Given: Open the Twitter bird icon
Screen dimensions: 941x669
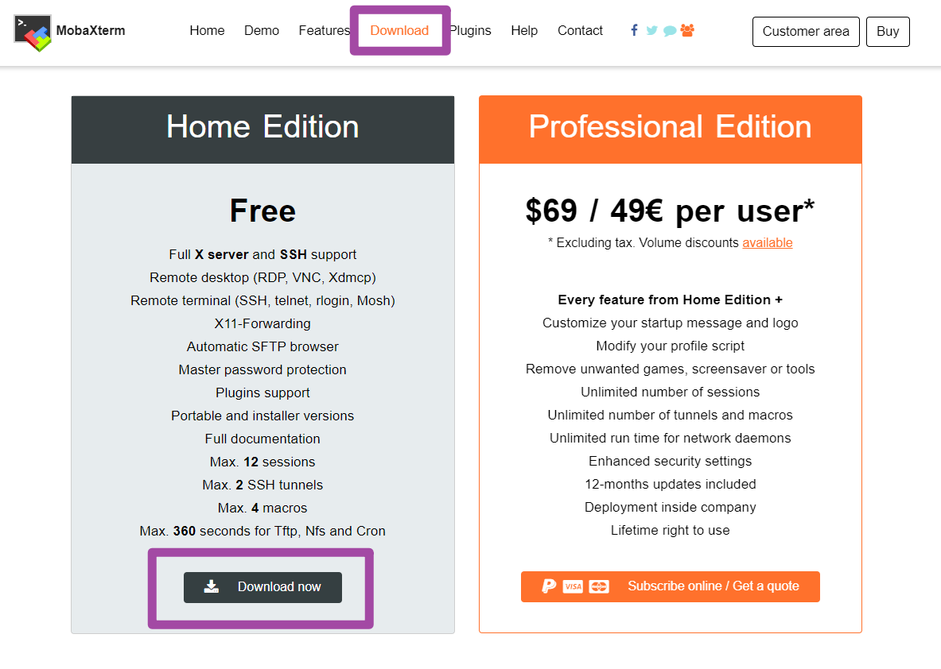Looking at the screenshot, I should [652, 31].
